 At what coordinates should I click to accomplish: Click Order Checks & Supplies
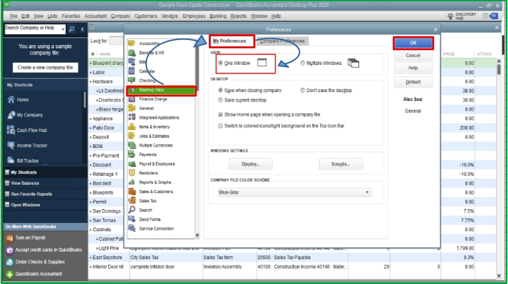click(x=40, y=262)
